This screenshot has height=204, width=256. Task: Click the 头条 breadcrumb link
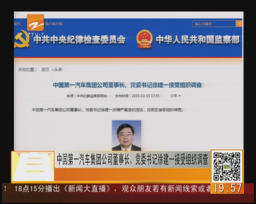58,70
